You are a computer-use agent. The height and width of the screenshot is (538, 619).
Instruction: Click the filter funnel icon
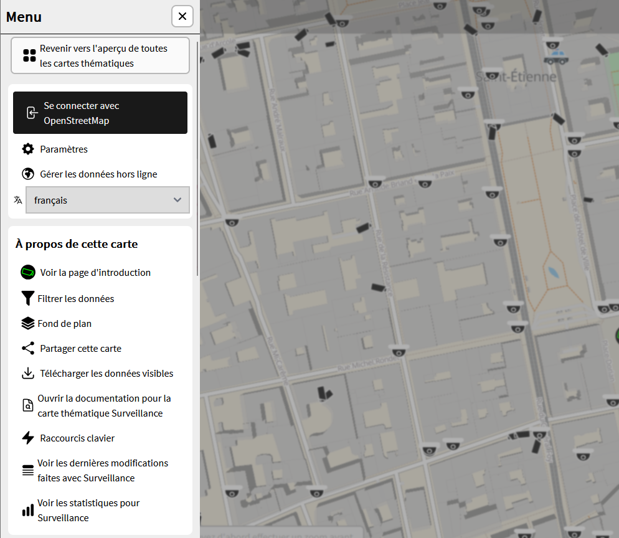(x=27, y=299)
